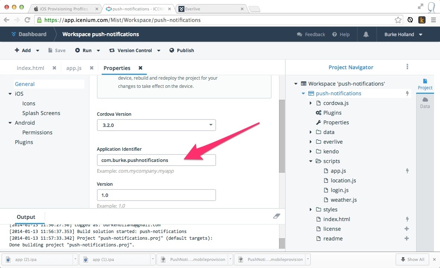
Task: Open the Cordova Version dropdown
Action: (x=156, y=125)
